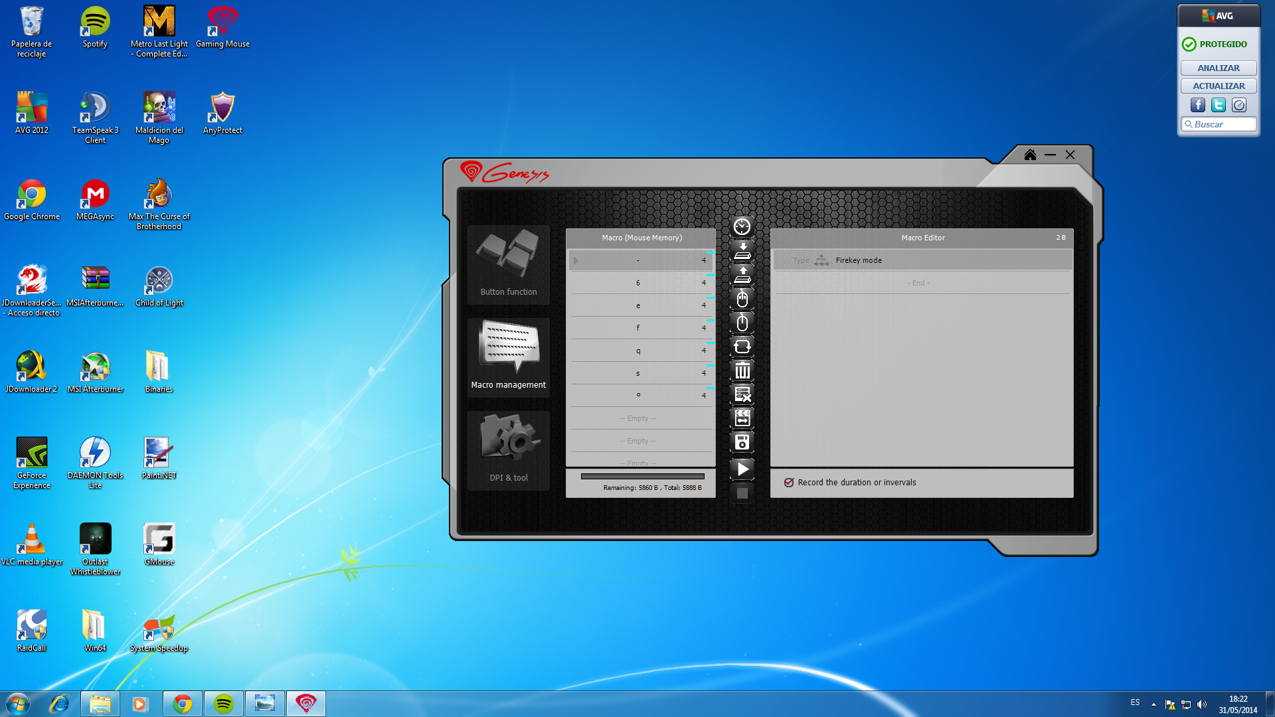The image size is (1275, 717).
Task: Click the key-release up arrow icon
Action: [742, 275]
